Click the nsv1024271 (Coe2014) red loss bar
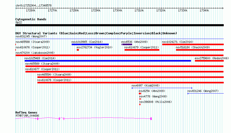 pyautogui.click(x=193, y=44)
